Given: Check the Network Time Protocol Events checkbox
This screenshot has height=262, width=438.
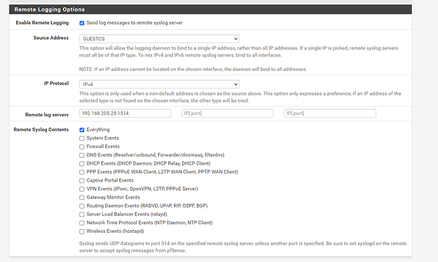Looking at the screenshot, I should pos(82,223).
